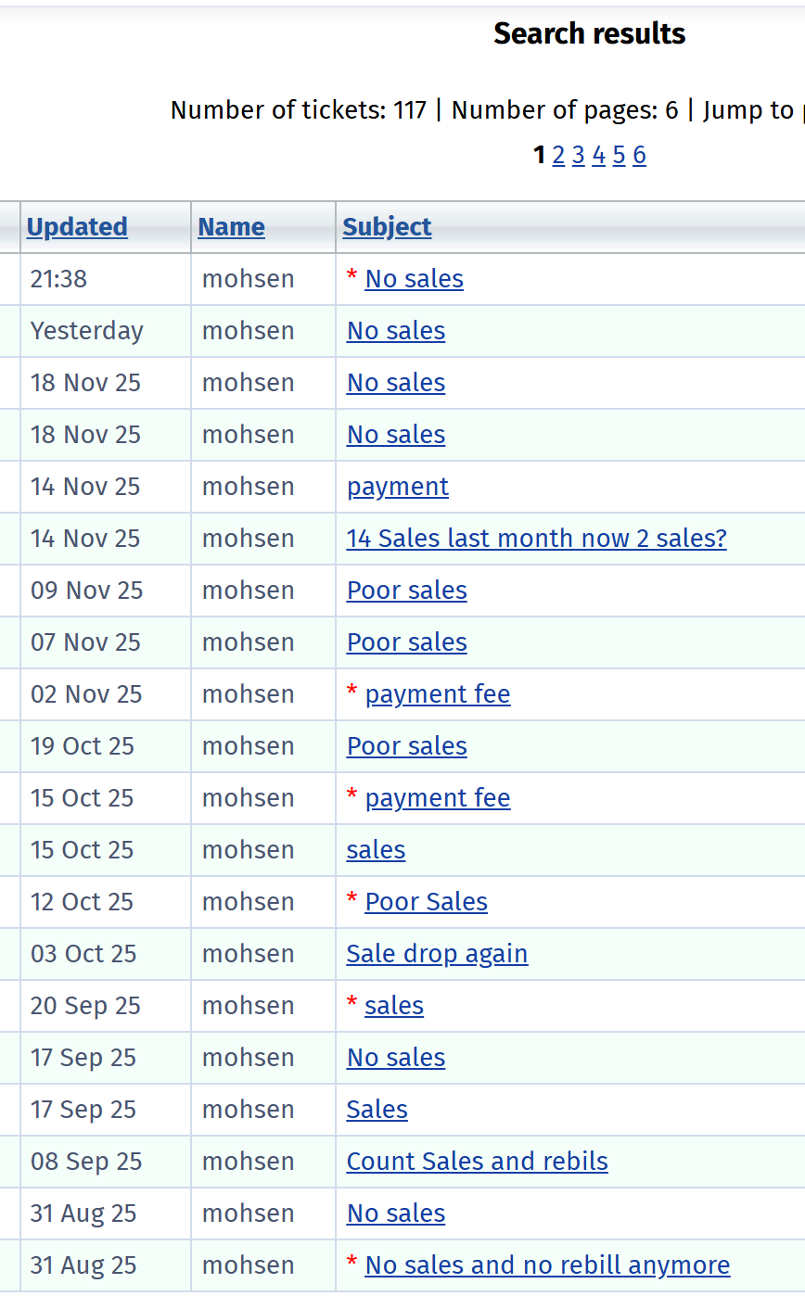Sort tickets by Subject column
Screen dimensions: 805x1309
(387, 227)
